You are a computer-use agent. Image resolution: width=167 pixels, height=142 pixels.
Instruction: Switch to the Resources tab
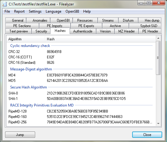pos(85,20)
